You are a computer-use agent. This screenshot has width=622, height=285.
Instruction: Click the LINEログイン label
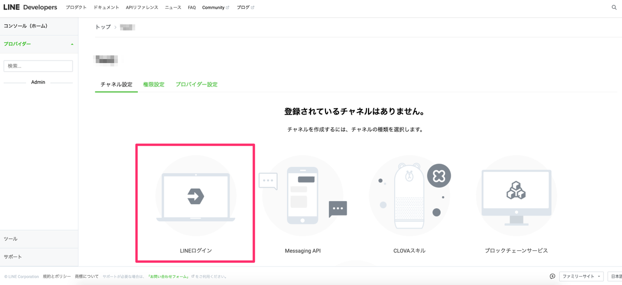pos(195,251)
